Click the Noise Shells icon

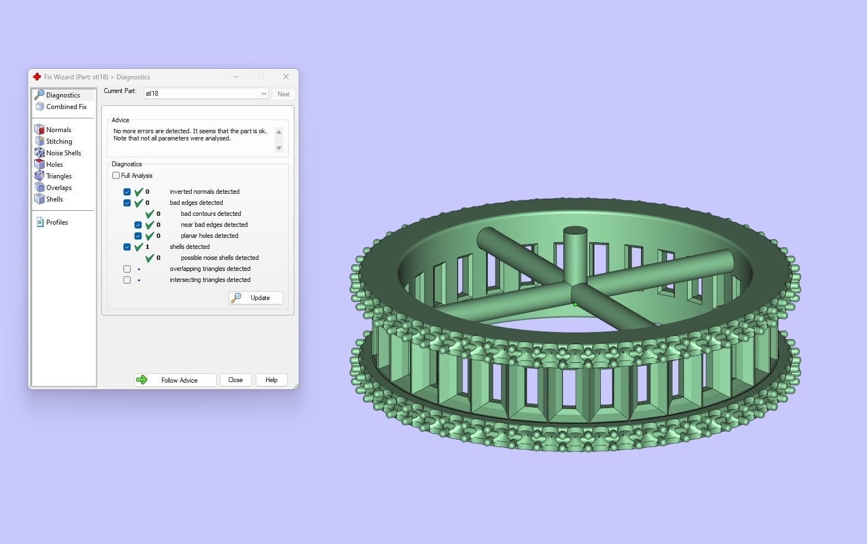pyautogui.click(x=39, y=153)
